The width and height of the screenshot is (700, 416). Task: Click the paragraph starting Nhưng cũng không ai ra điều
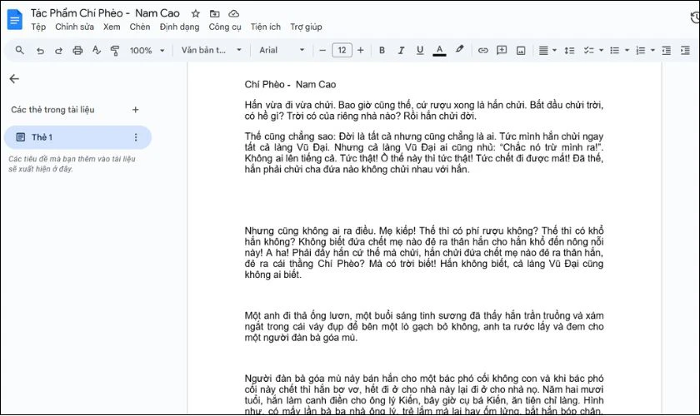click(423, 252)
